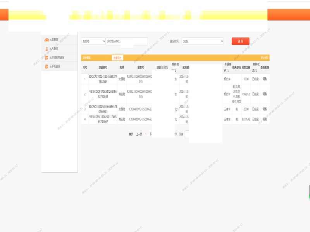Click the repair shop icon for 从修理机构查询
Viewport: 310px width, 232px height.
[46, 58]
